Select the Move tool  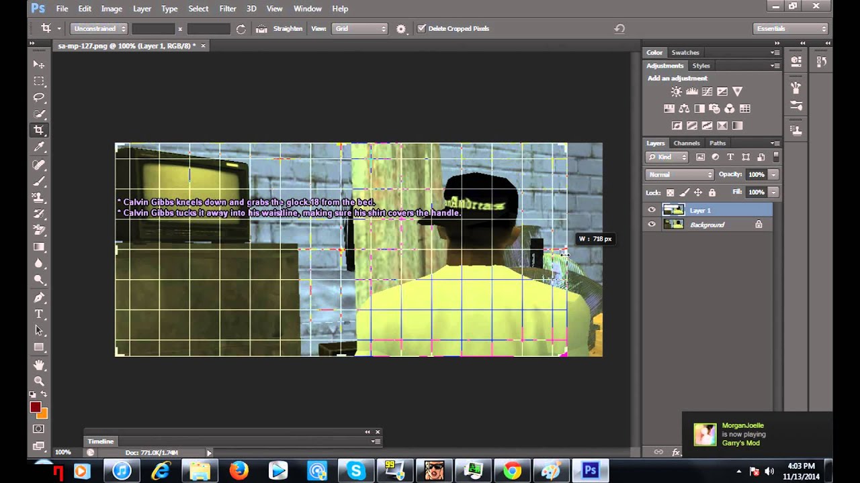[39, 64]
